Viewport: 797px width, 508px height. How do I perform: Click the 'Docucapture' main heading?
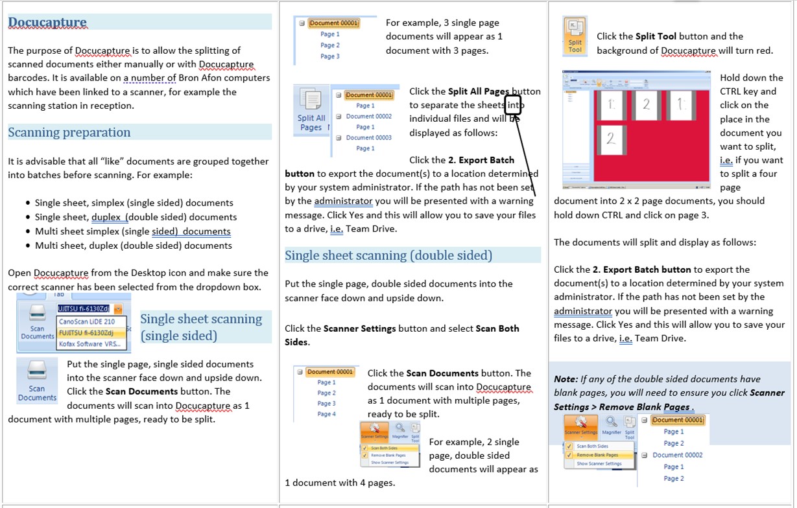coord(47,22)
